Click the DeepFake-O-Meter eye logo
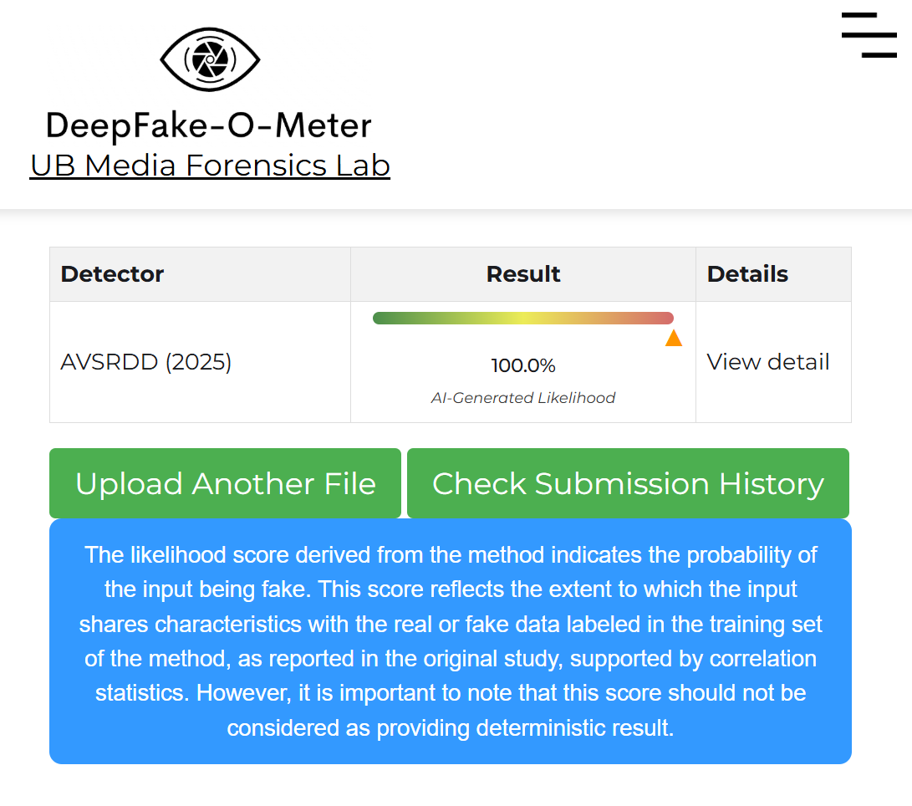Screen dimensions: 912x806 (x=210, y=59)
